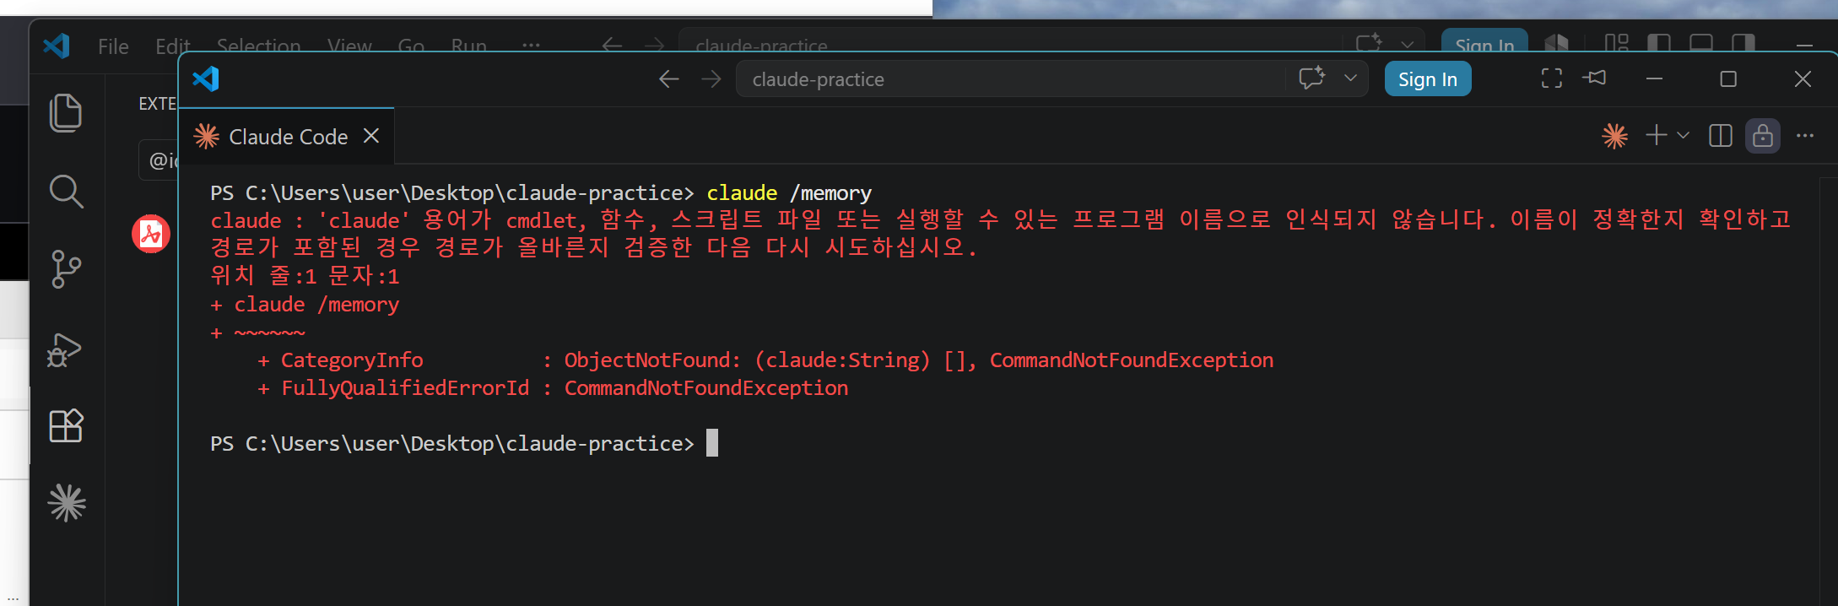Screen dimensions: 1838x606
Task: Toggle the editor group lock icon
Action: tap(1763, 136)
